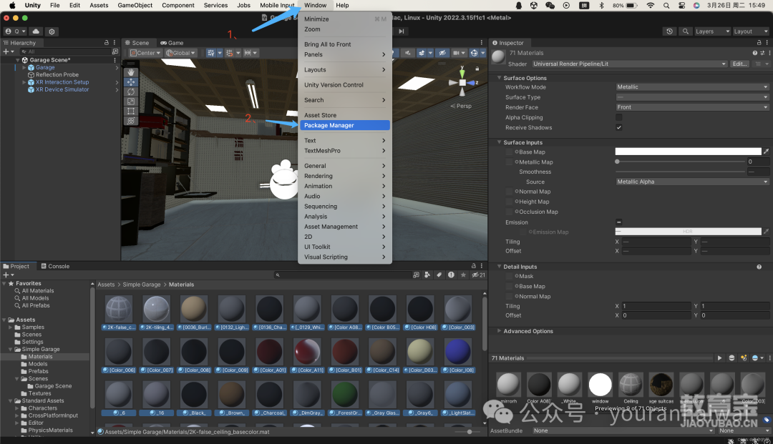The width and height of the screenshot is (773, 444).
Task: Click the Scene orientation gizmo cube
Action: (462, 83)
